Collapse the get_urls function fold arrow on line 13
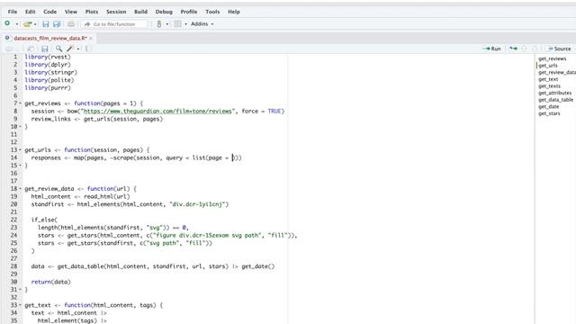This screenshot has width=576, height=324. point(20,150)
